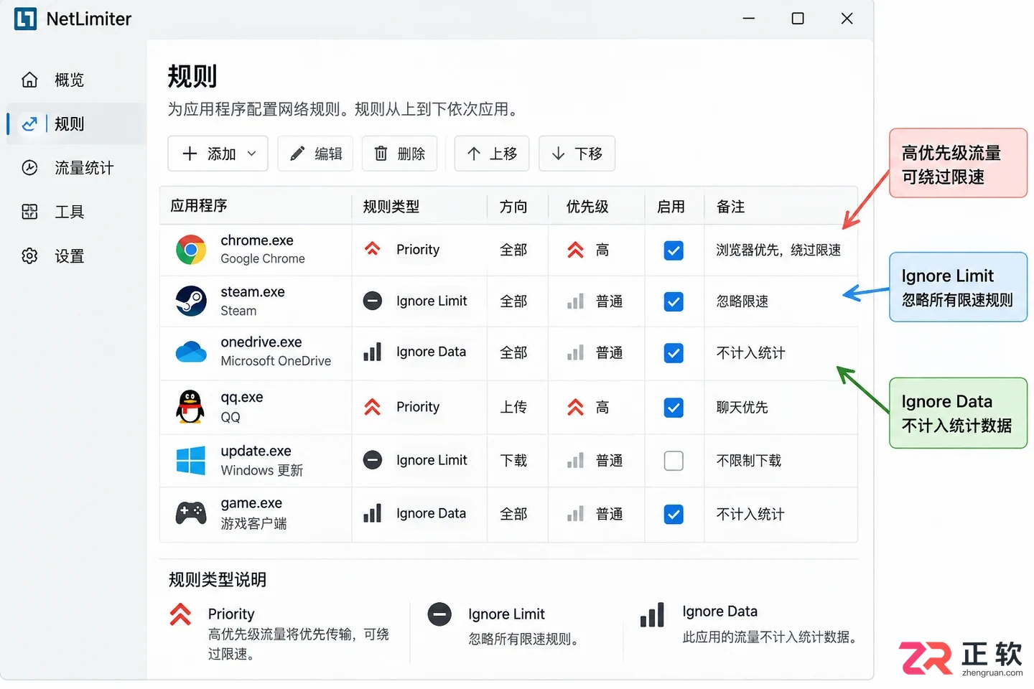Click steam.exe Ignore Limit icon
The width and height of the screenshot is (1034, 689).
373,301
